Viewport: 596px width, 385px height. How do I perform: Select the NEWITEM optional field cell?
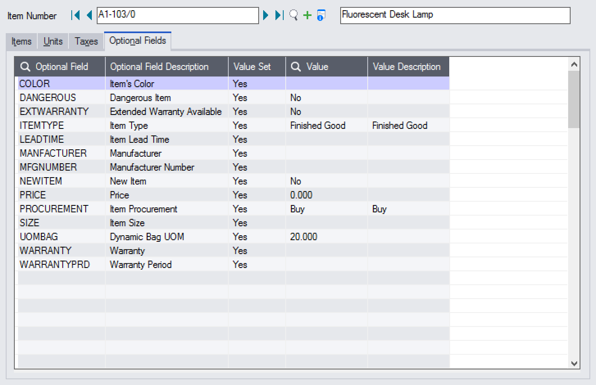(x=61, y=181)
